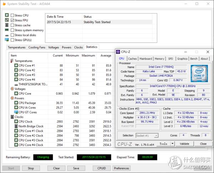Image resolution: width=214 pixels, height=173 pixels.
Task: Toggle the Stress GPU(s) checkbox
Action: [x=12, y=40]
